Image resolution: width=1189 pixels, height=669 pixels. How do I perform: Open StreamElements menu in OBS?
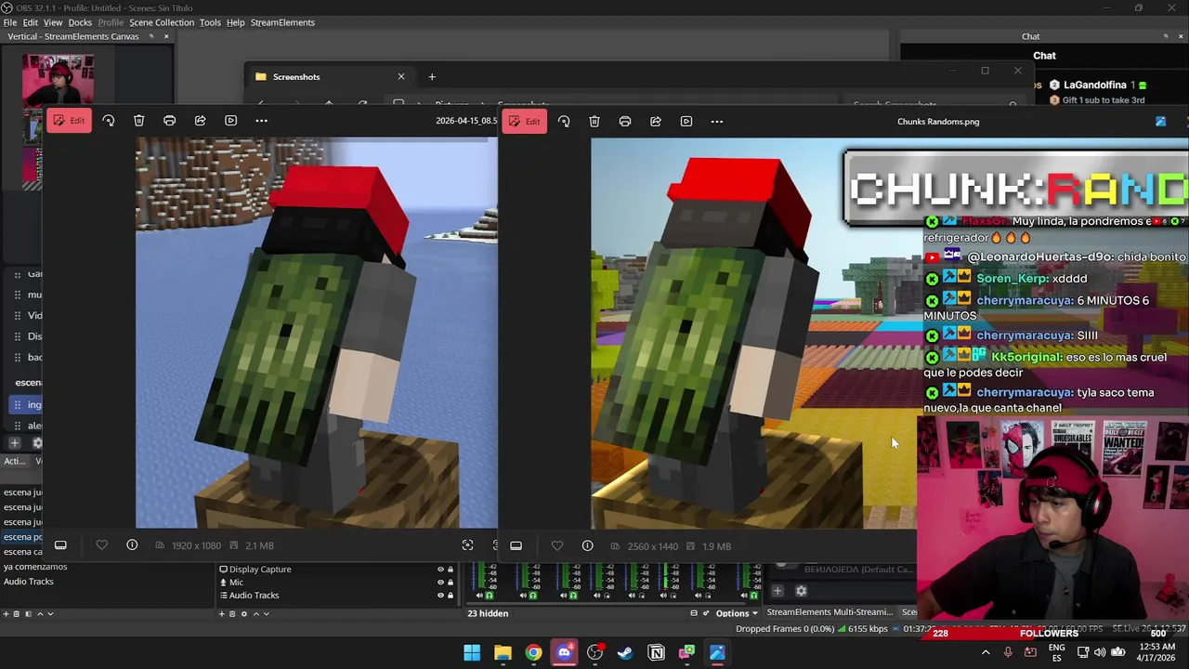[282, 22]
